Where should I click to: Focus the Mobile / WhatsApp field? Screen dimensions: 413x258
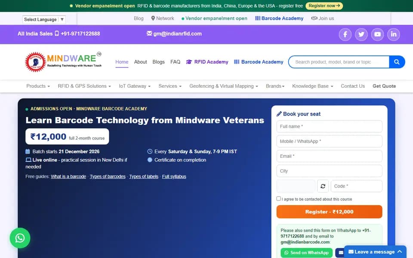pyautogui.click(x=329, y=141)
